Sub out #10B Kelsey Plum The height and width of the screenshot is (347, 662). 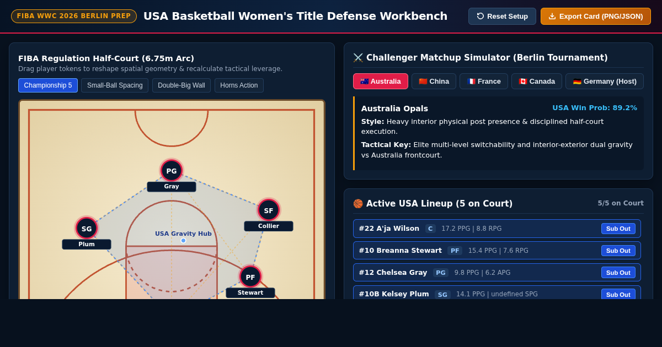(618, 295)
